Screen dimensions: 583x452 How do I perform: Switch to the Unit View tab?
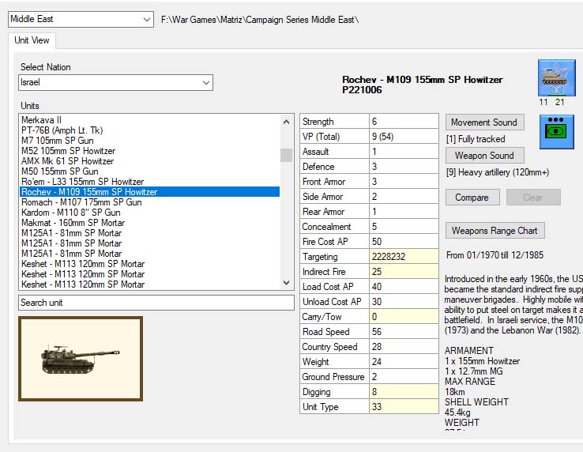(x=32, y=40)
